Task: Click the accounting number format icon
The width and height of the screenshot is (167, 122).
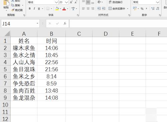Action: 135,8
